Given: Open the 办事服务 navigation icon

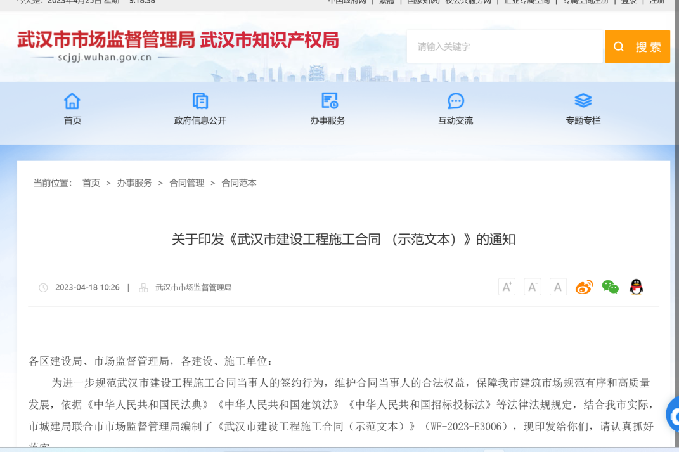Looking at the screenshot, I should click(328, 101).
